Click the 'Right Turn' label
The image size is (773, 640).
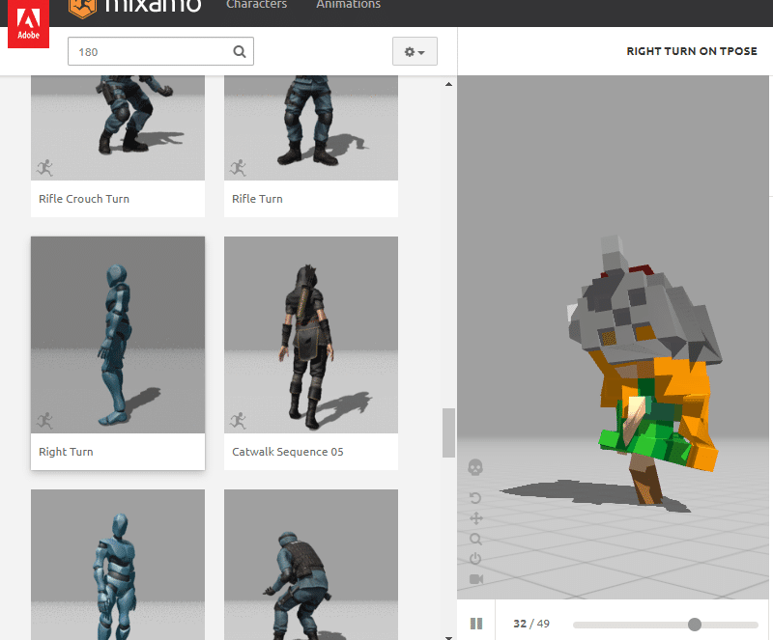point(66,452)
